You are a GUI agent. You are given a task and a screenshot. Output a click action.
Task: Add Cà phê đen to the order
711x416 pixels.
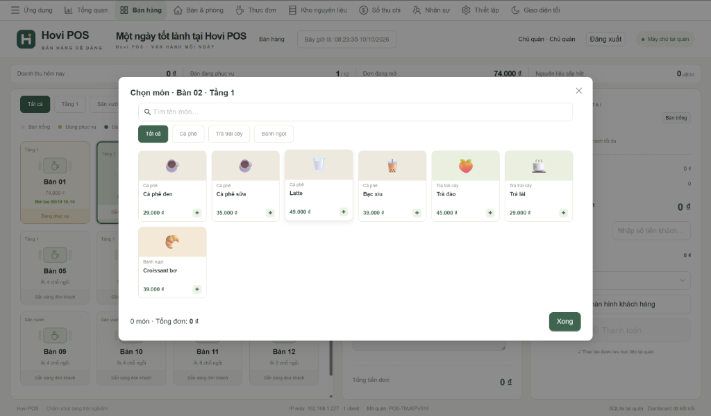tap(196, 213)
